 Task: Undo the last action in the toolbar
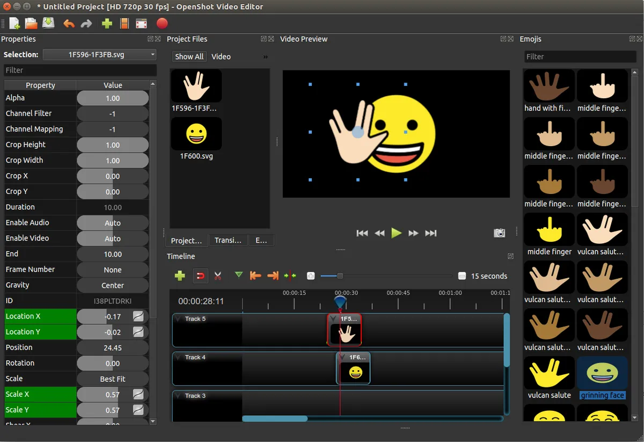click(69, 24)
